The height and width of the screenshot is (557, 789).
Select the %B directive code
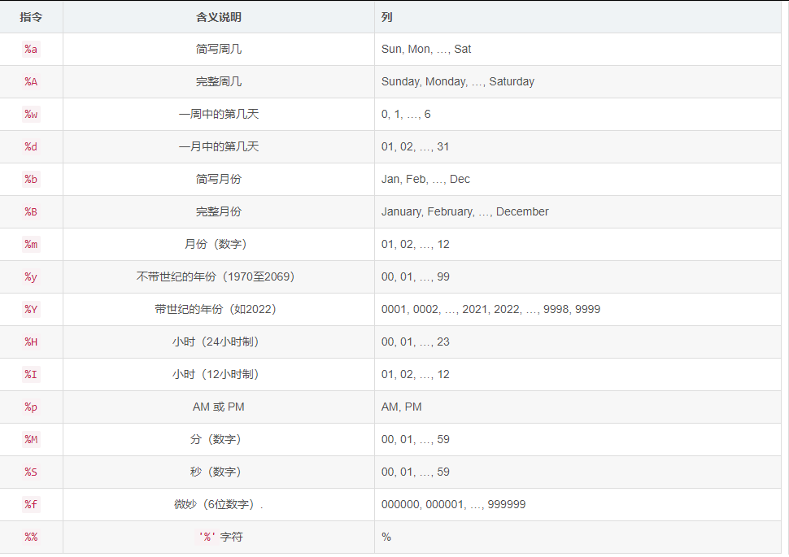pyautogui.click(x=31, y=211)
